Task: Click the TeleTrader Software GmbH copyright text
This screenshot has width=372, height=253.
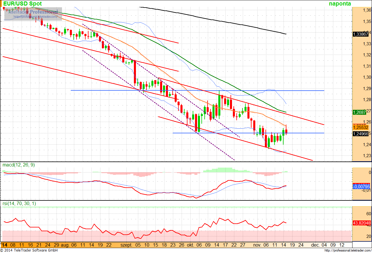Action: [29, 250]
